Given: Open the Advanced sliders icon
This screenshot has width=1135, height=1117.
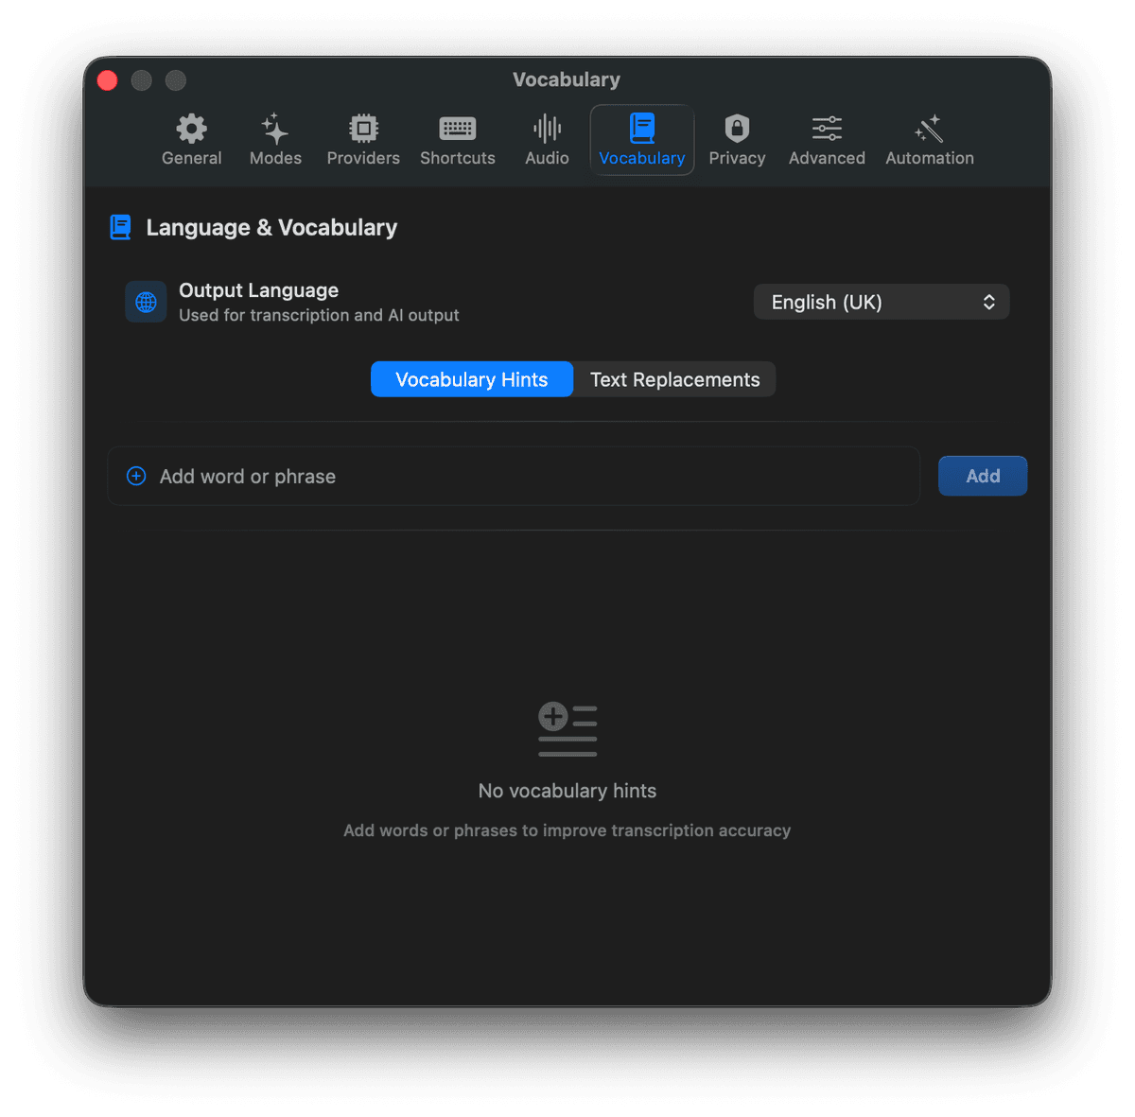Looking at the screenshot, I should [x=826, y=130].
